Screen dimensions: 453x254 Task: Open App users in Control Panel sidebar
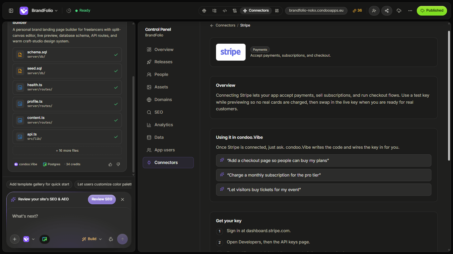click(168, 150)
